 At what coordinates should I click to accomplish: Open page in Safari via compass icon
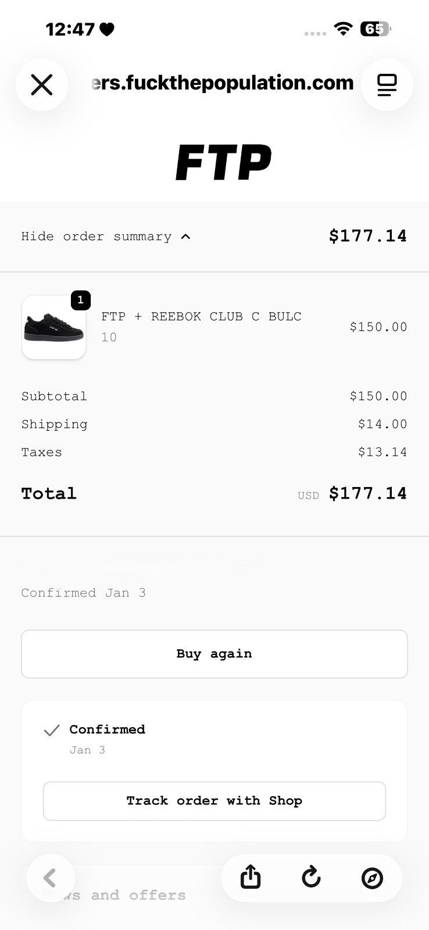pos(372,878)
